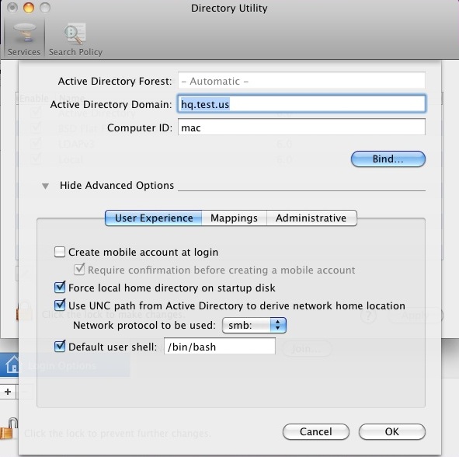Viewport: 459px width, 457px height.
Task: Open the Search Policy toolbar pane
Action: pos(75,40)
